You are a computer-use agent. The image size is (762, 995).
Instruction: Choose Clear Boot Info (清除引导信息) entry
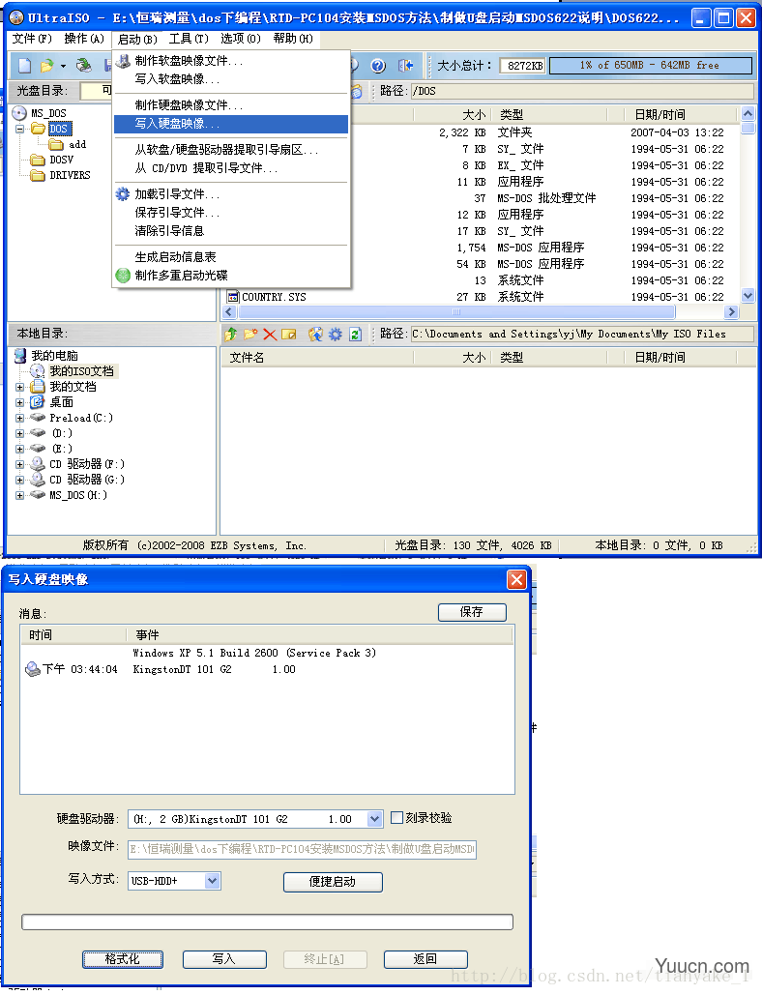[x=231, y=231]
